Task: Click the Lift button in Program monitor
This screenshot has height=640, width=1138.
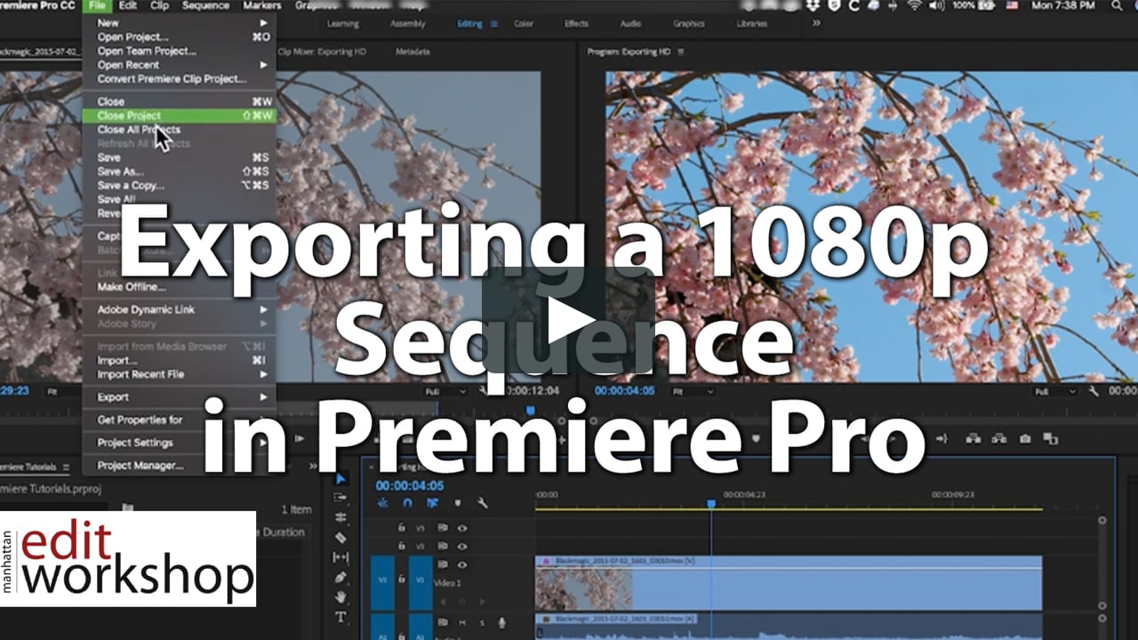Action: pos(972,438)
